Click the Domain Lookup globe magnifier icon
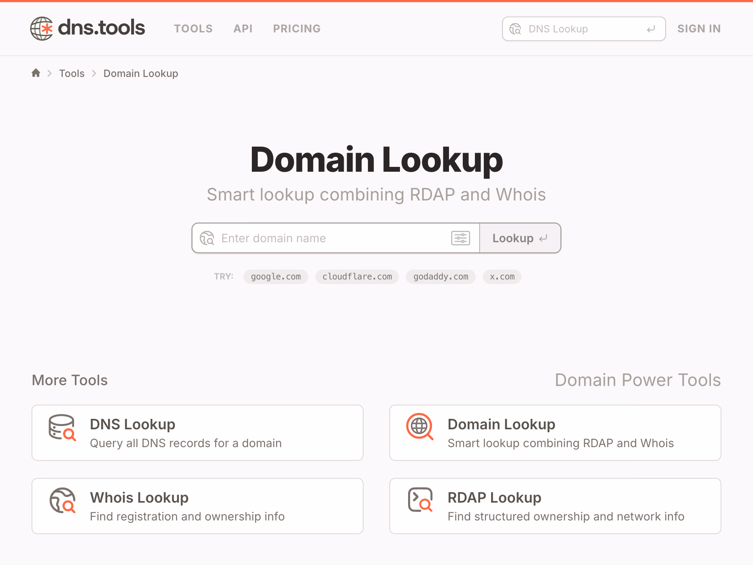Image resolution: width=753 pixels, height=565 pixels. [420, 426]
